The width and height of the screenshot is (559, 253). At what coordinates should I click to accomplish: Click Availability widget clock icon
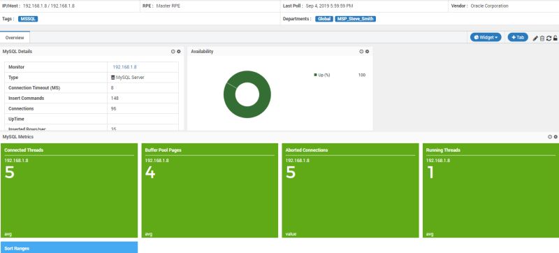point(361,51)
